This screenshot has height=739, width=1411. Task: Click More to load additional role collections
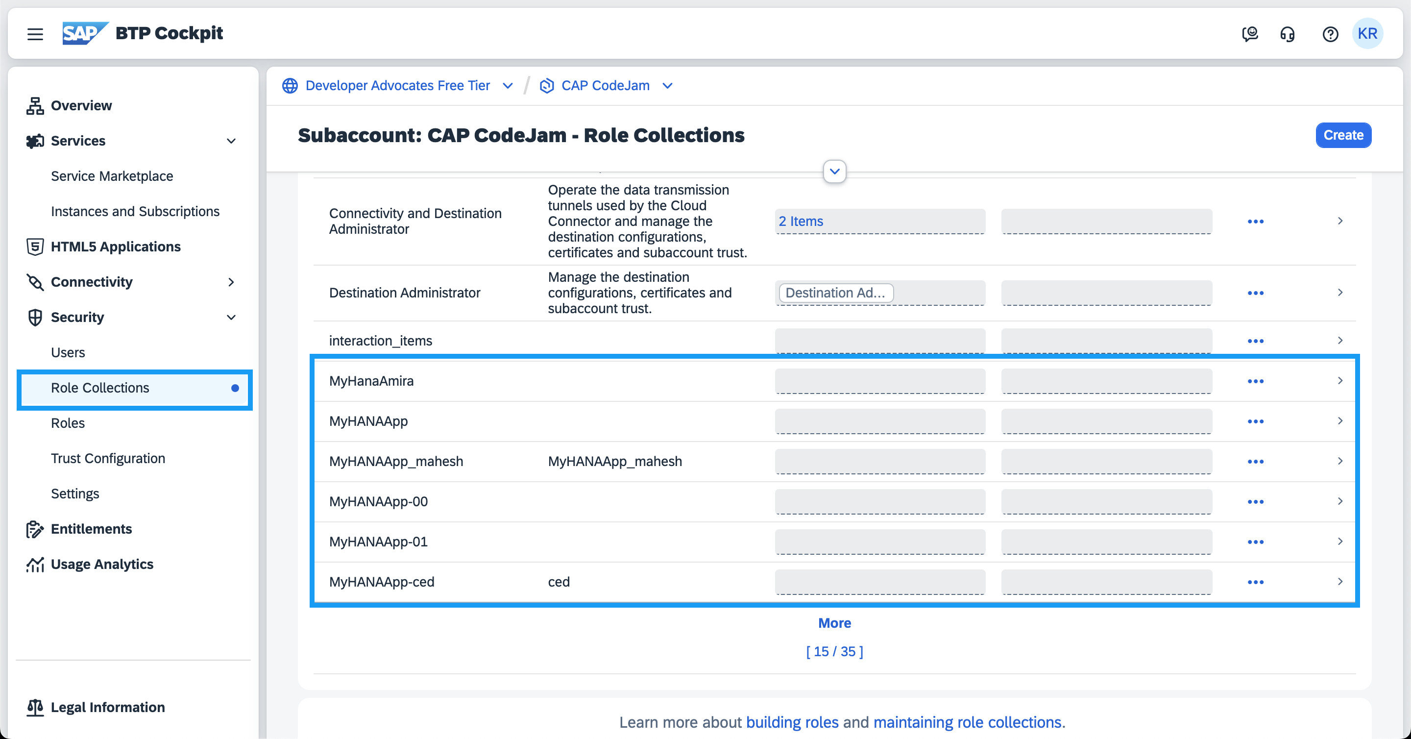tap(834, 623)
